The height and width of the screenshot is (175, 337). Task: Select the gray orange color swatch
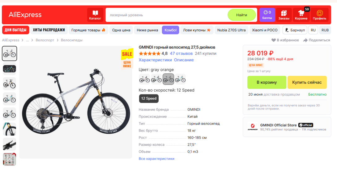[168, 79]
